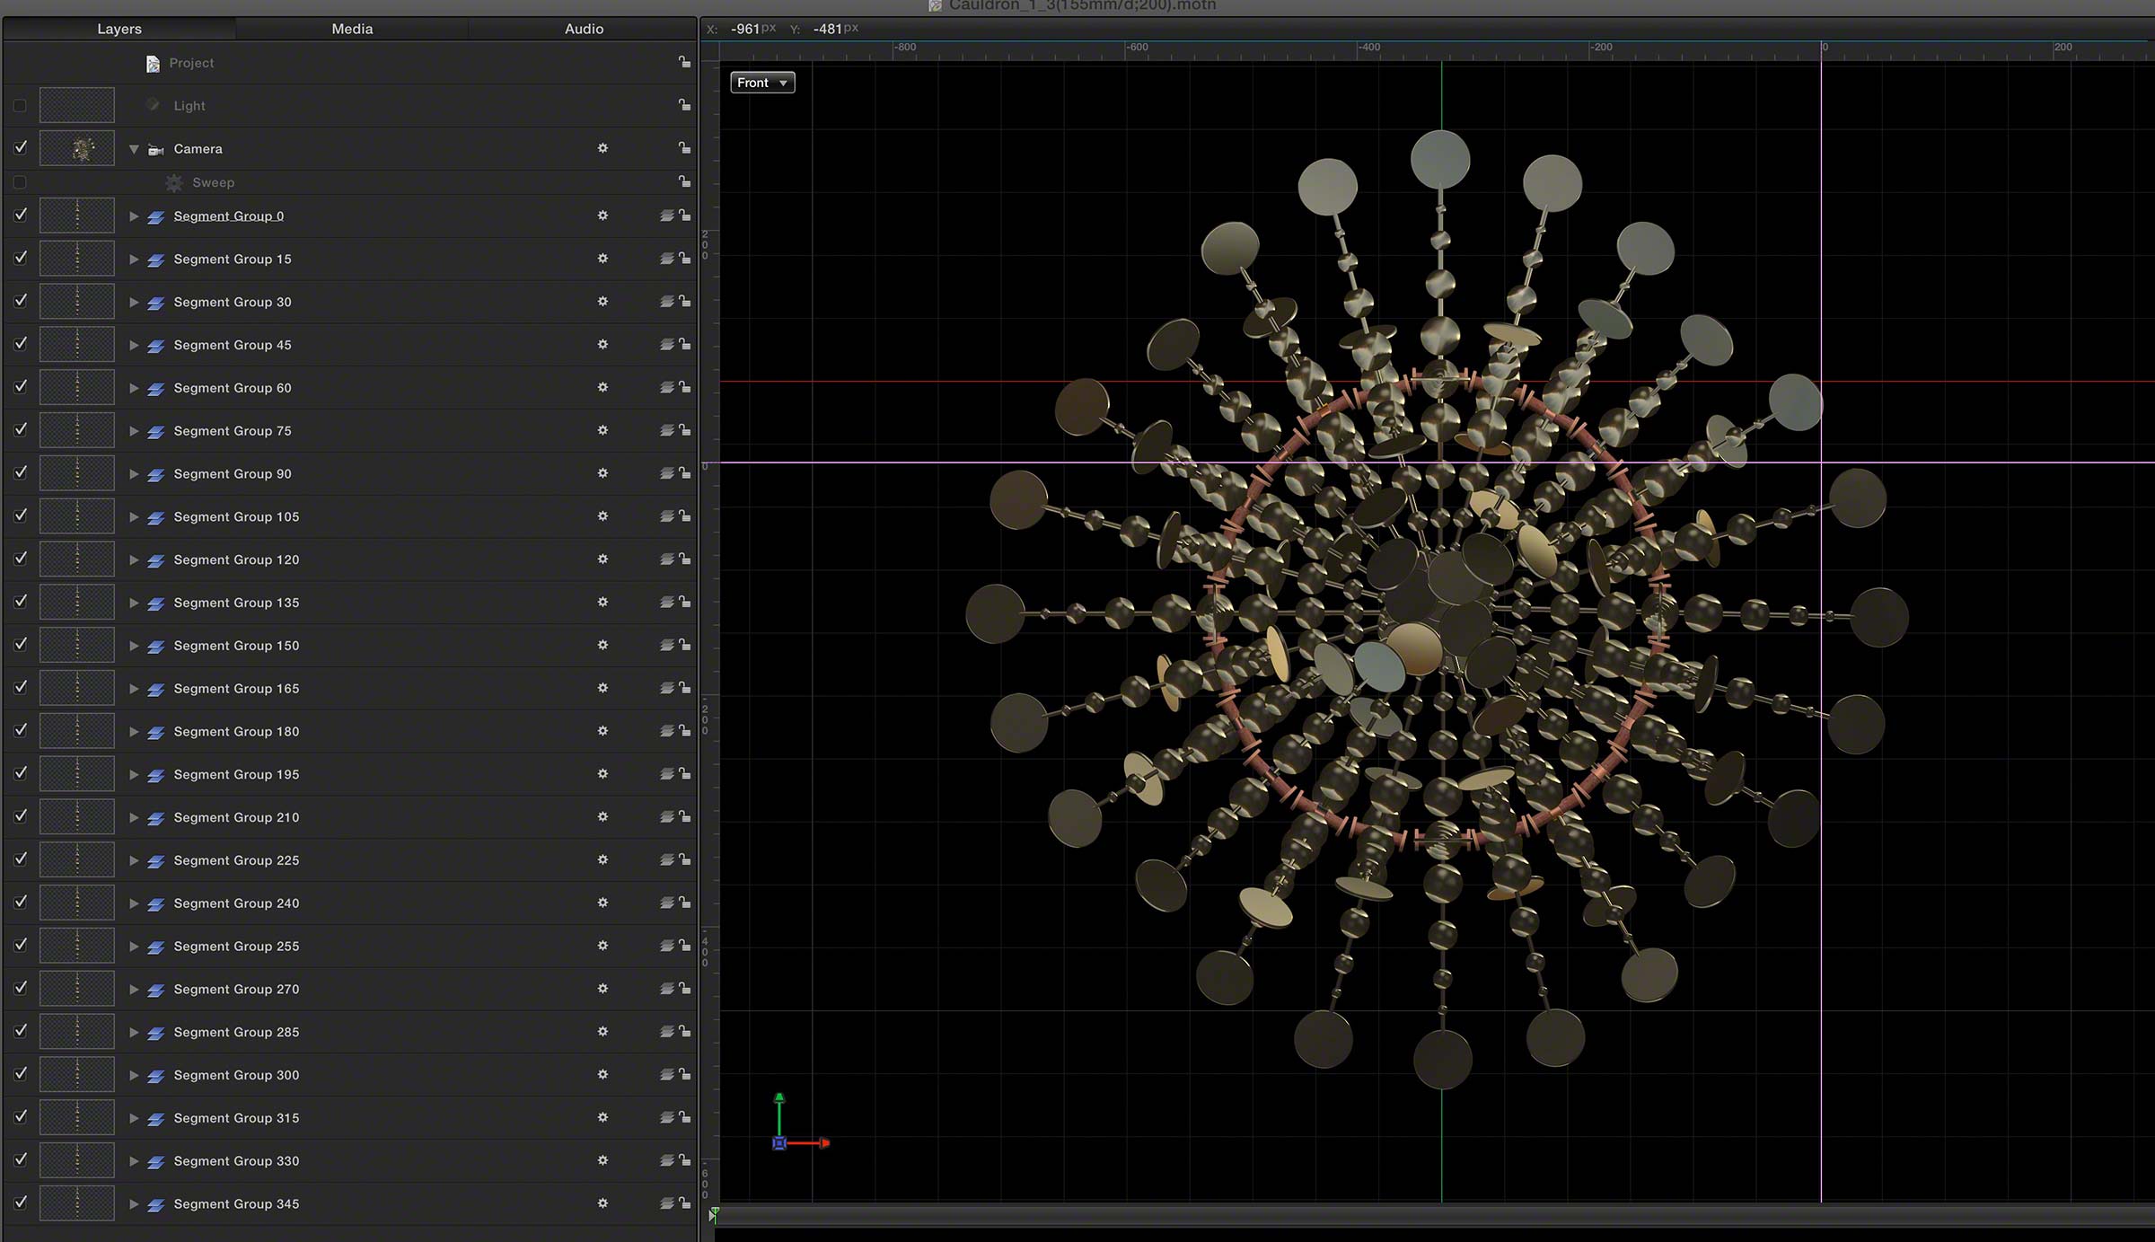Click the group icon of Segment Group 60
The height and width of the screenshot is (1242, 2155).
[x=155, y=389]
